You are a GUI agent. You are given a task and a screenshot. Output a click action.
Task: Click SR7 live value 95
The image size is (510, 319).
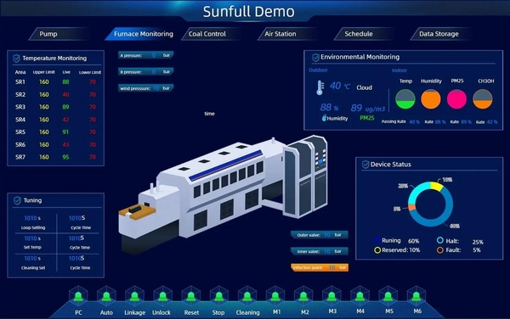click(65, 157)
